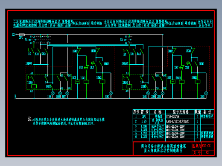Select the 1KBOJ node label
The height and width of the screenshot is (166, 222).
tap(29, 63)
